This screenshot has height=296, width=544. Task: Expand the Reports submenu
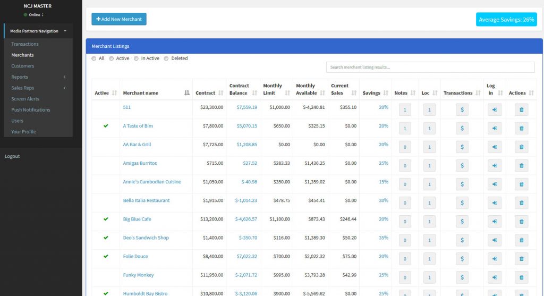coord(38,77)
